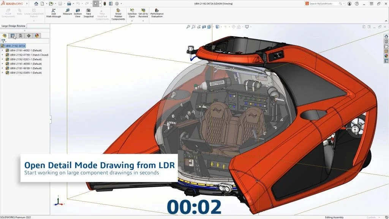Open the Selective Open dropdown arrow
The height and width of the screenshot is (219, 389).
pyautogui.click(x=132, y=21)
